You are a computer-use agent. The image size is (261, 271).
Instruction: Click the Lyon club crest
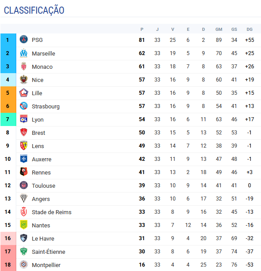pyautogui.click(x=24, y=119)
